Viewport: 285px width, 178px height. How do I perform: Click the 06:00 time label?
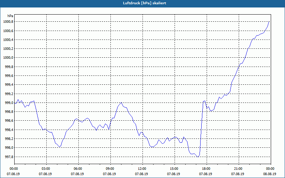78,169
